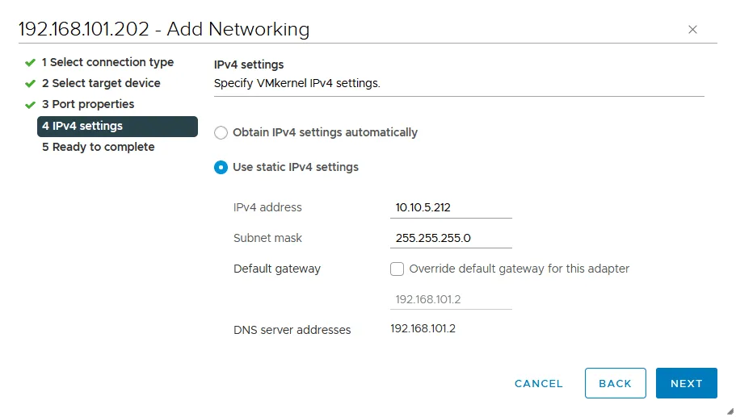
Task: Close the Add Networking dialog
Action: (x=692, y=30)
